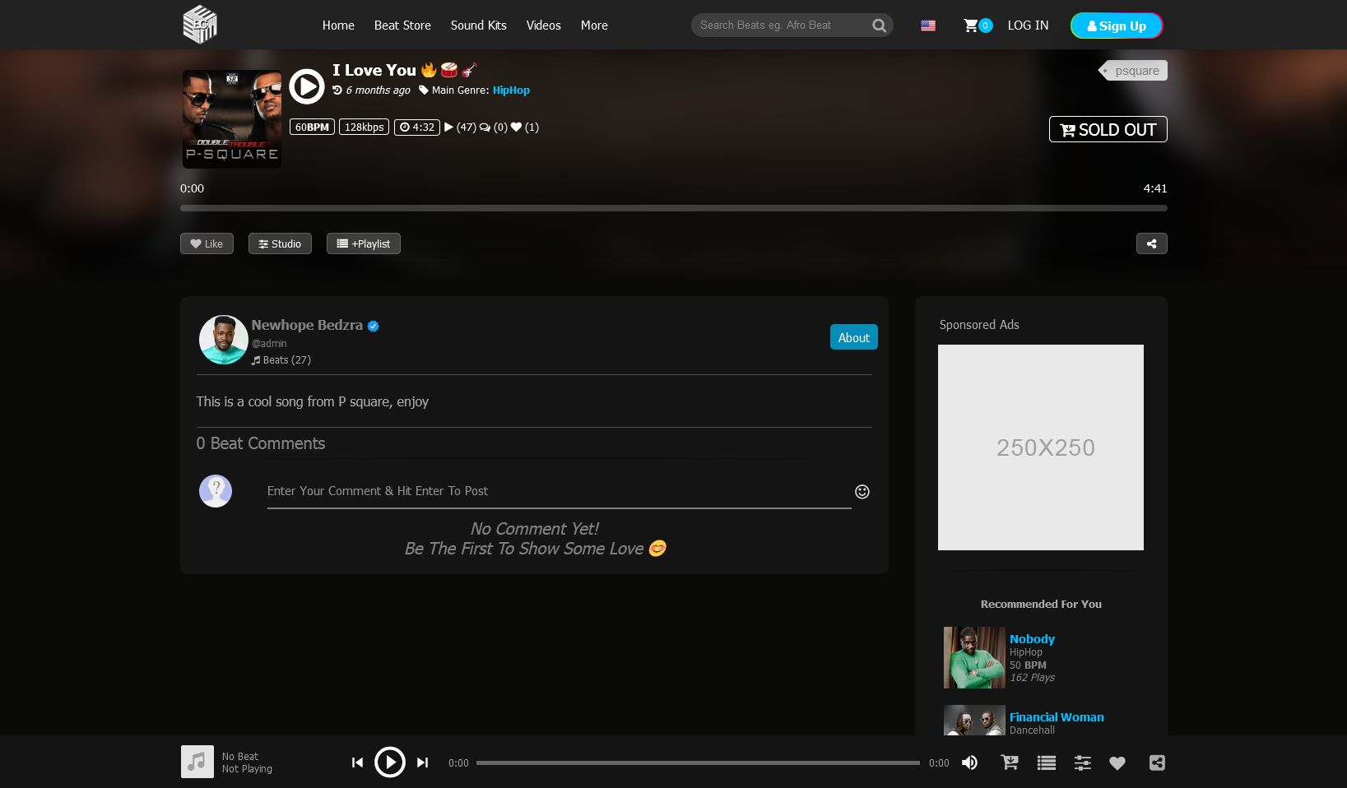Click the Newhope Bedzra profile name

(307, 325)
